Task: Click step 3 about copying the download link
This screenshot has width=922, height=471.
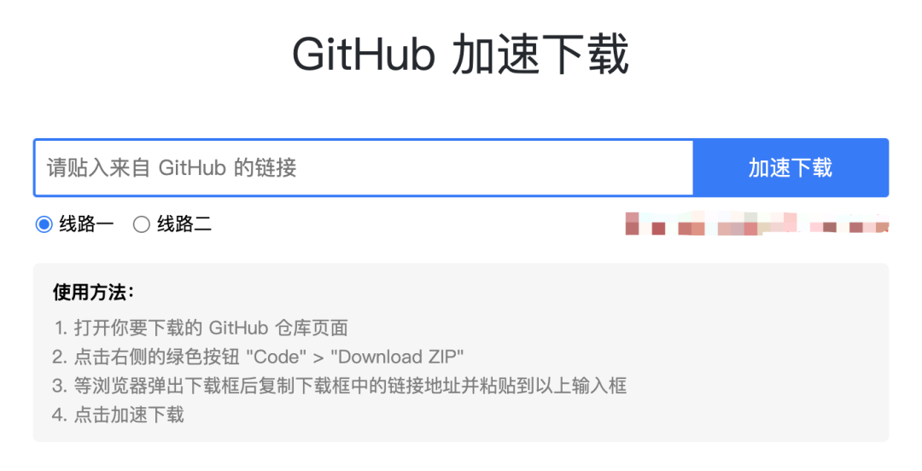Action: point(339,386)
